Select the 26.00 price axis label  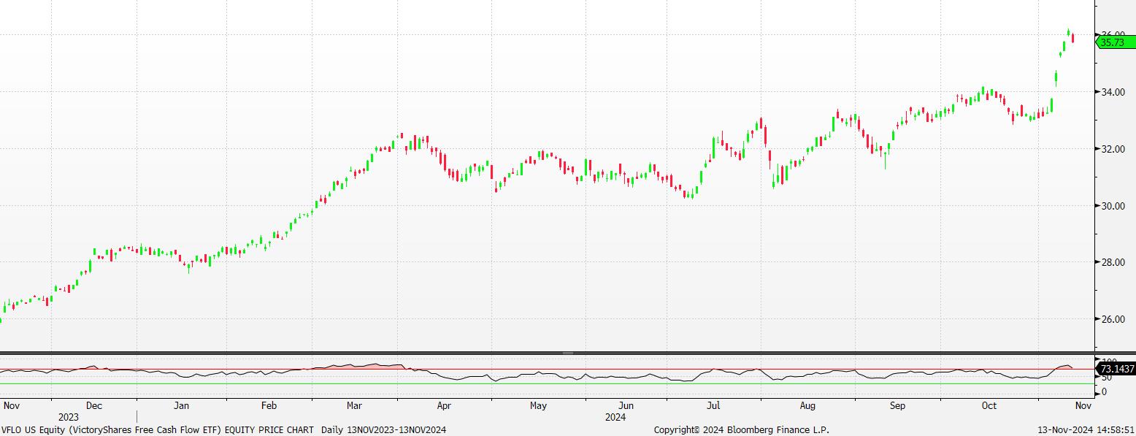pos(1113,319)
